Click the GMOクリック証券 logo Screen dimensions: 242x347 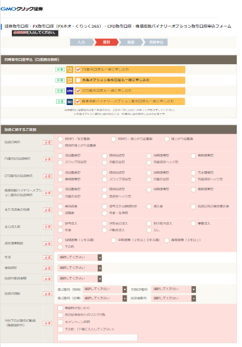(x=22, y=9)
